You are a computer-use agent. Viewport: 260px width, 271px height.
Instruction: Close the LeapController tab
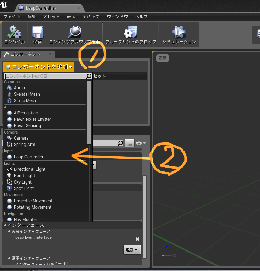pyautogui.click(x=79, y=8)
